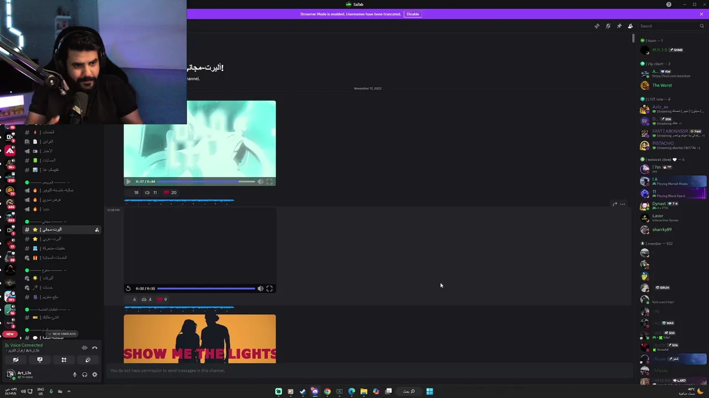Open File Explorer from the taskbar
This screenshot has width=709, height=398.
coord(364,391)
